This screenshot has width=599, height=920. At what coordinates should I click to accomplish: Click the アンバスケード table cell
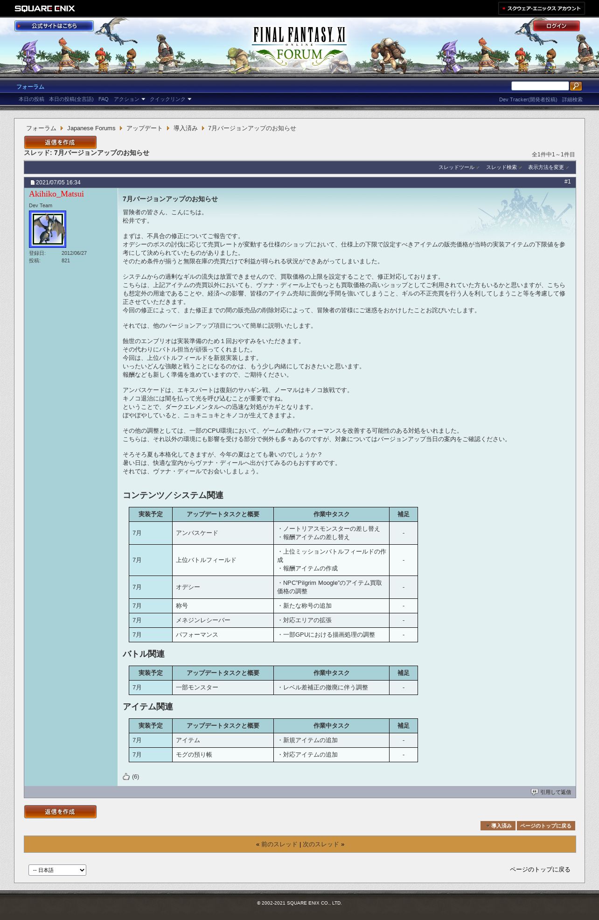coord(223,533)
